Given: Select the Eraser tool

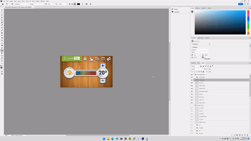Looking at the screenshot, I should 2,38.
